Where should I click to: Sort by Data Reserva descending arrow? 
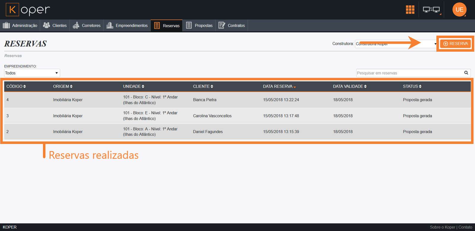294,87
